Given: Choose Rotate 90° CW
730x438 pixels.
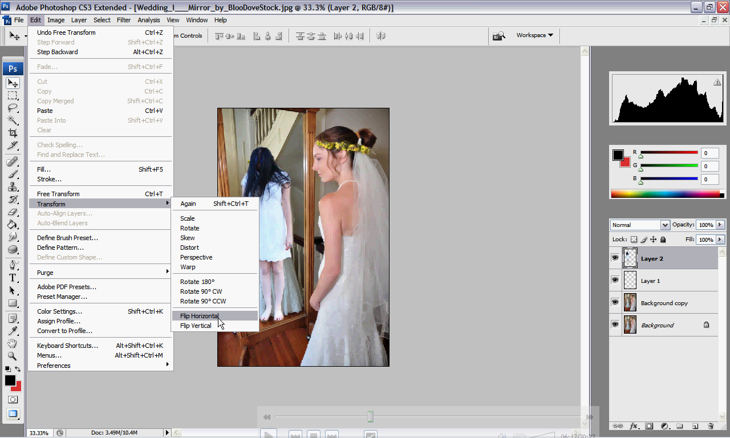Looking at the screenshot, I should [x=216, y=291].
